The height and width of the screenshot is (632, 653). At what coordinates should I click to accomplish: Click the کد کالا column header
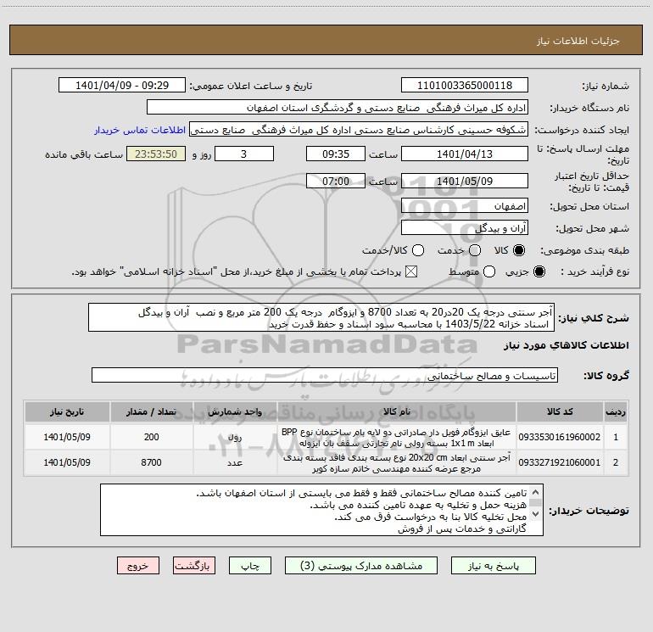[560, 411]
